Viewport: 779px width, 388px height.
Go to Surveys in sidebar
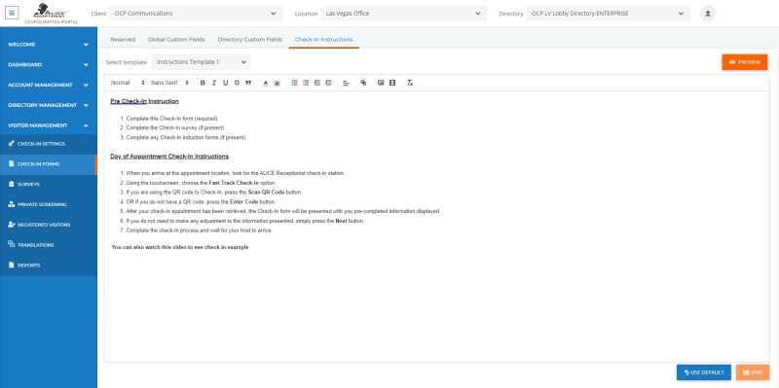coord(48,185)
